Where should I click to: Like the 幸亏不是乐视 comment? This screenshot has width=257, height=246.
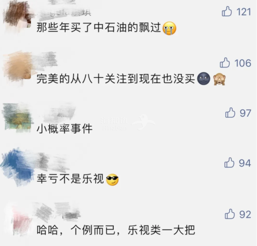(229, 163)
